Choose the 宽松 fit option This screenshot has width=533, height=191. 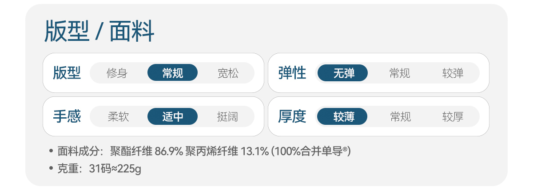pyautogui.click(x=228, y=73)
